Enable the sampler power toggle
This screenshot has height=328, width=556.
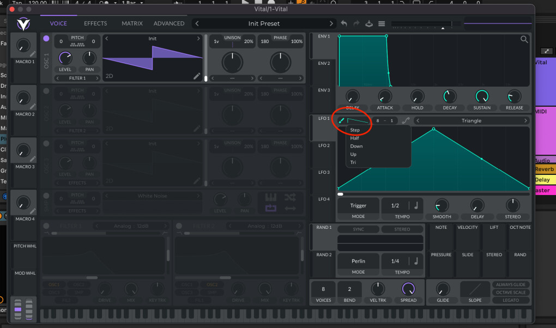click(x=46, y=196)
